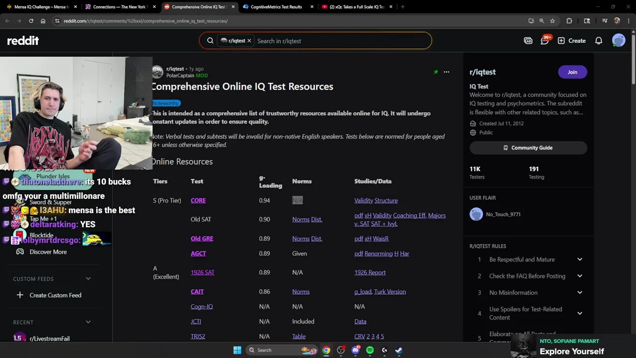The width and height of the screenshot is (636, 358).
Task: Click Validity link in CORE row
Action: pos(363,200)
